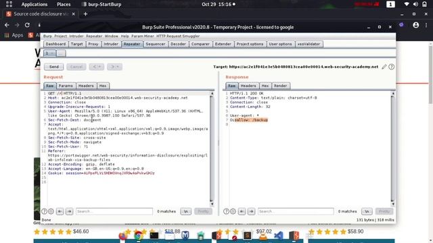Select the response Render tab

click(280, 86)
